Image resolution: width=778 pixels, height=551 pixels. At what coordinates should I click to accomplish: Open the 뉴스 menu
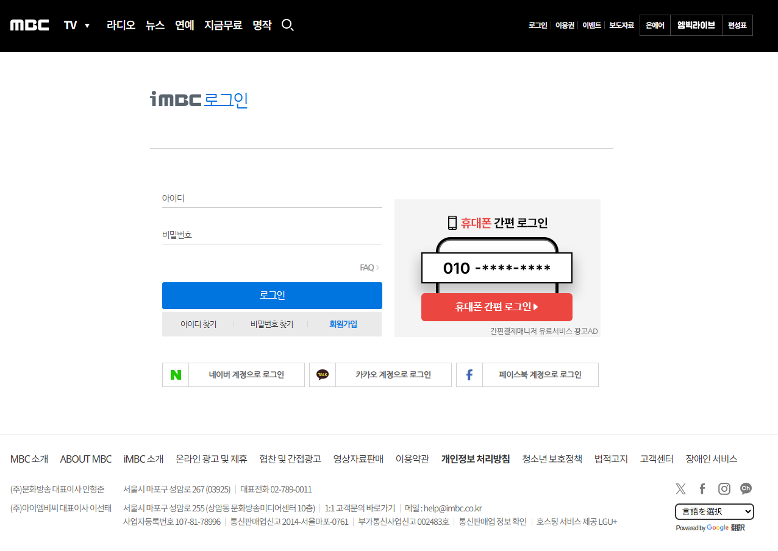[x=155, y=25]
